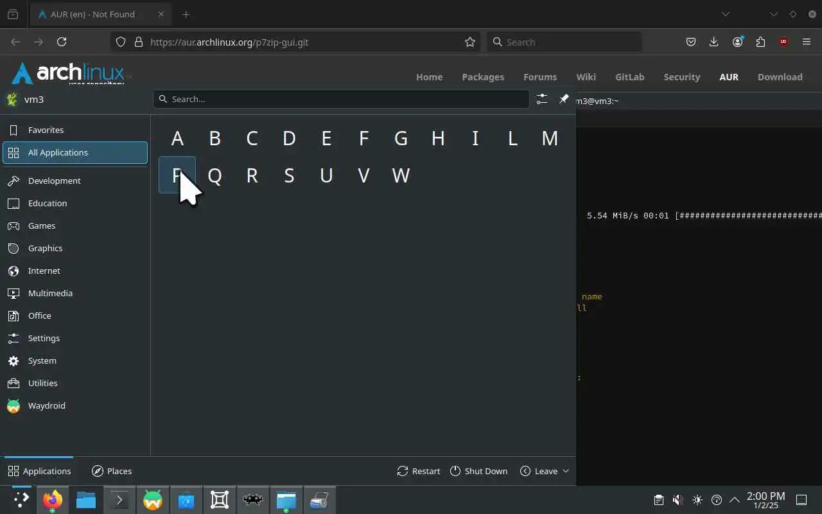The image size is (822, 514).
Task: Click the Firefox Search box
Action: [564, 42]
